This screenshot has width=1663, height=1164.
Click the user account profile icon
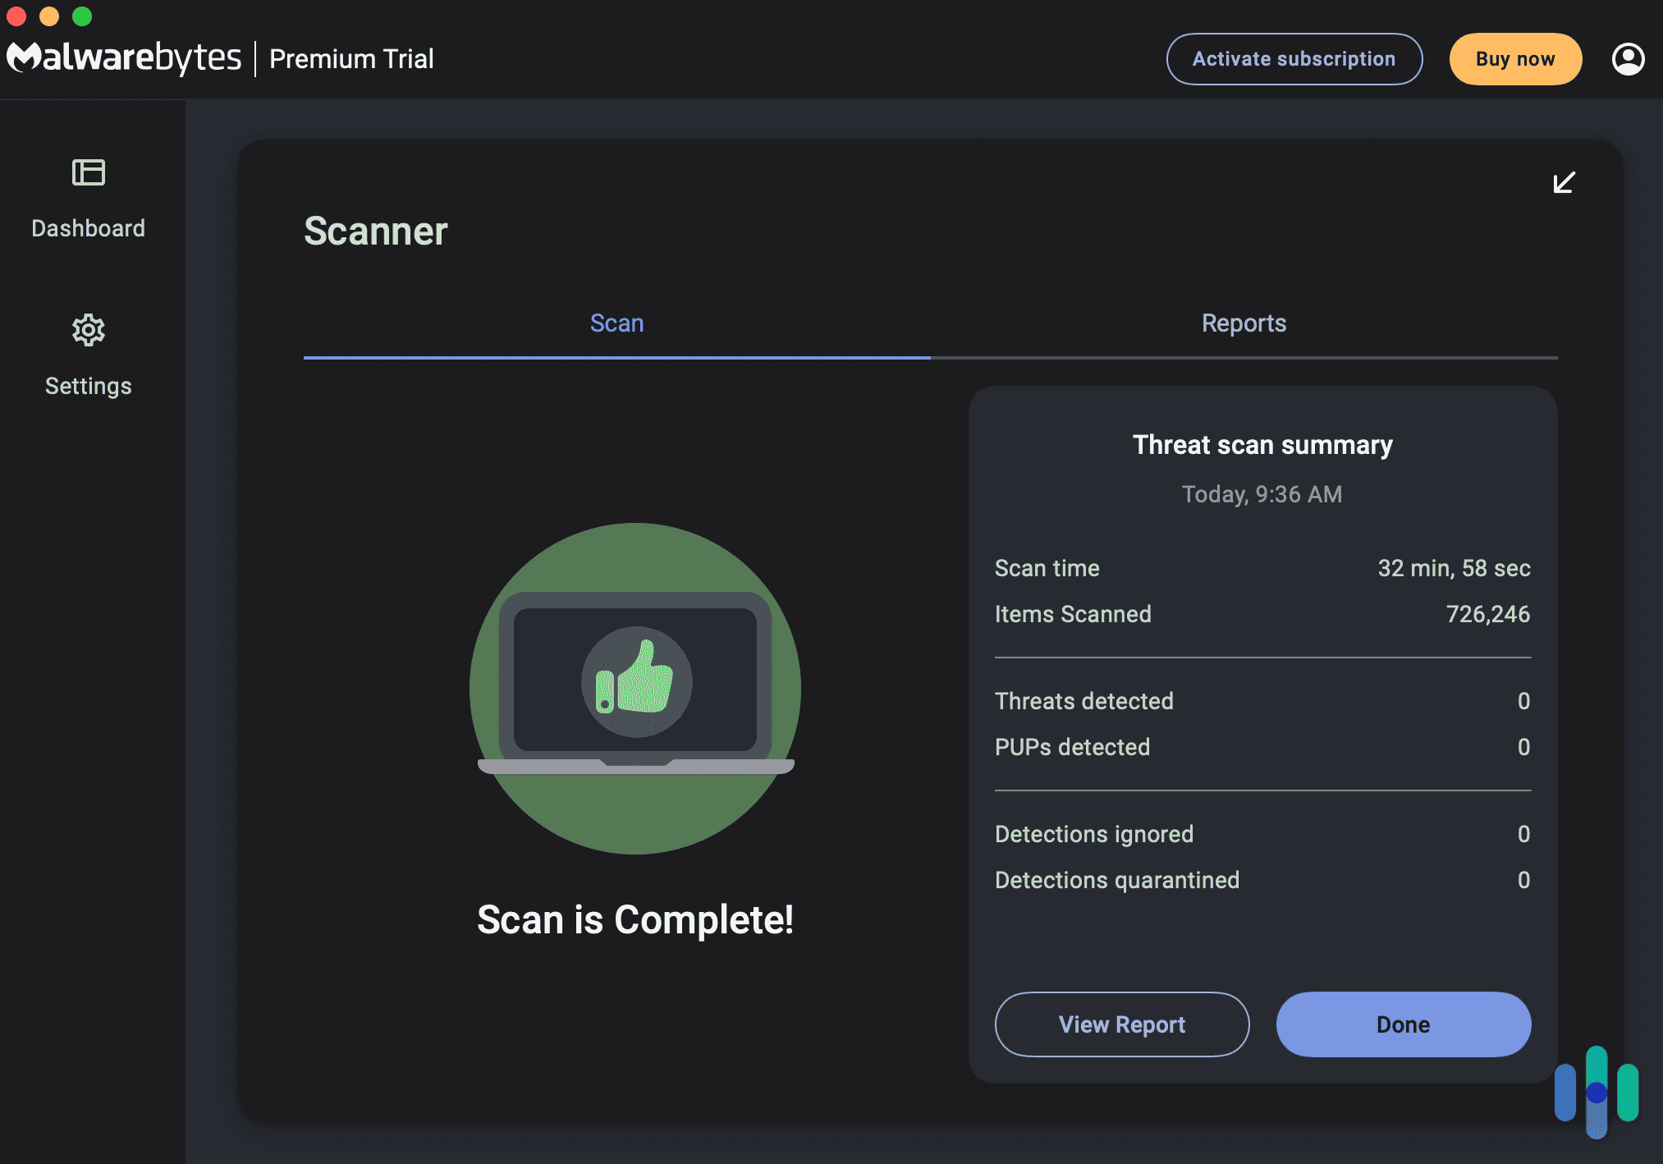click(1626, 57)
